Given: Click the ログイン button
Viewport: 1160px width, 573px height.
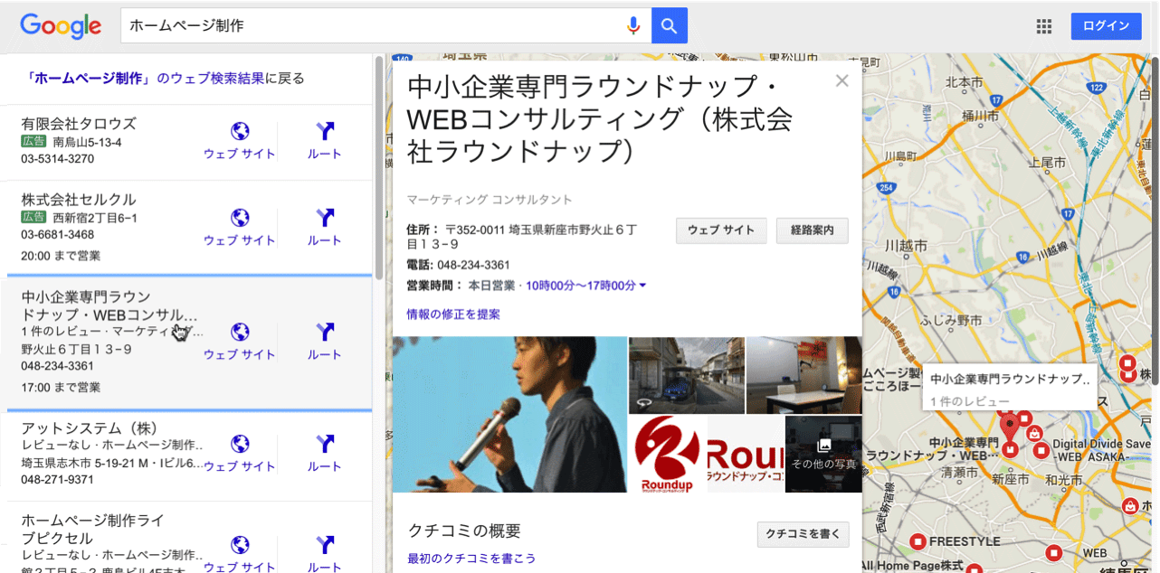Looking at the screenshot, I should coord(1106,26).
